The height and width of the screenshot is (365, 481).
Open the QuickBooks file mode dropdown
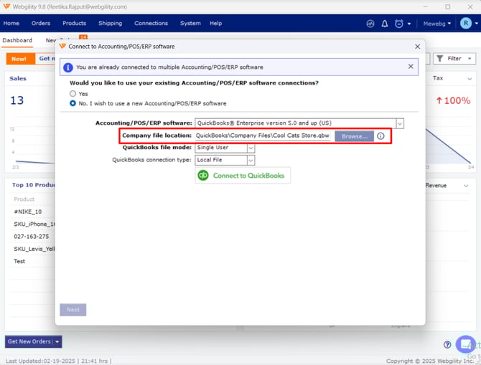coord(251,148)
